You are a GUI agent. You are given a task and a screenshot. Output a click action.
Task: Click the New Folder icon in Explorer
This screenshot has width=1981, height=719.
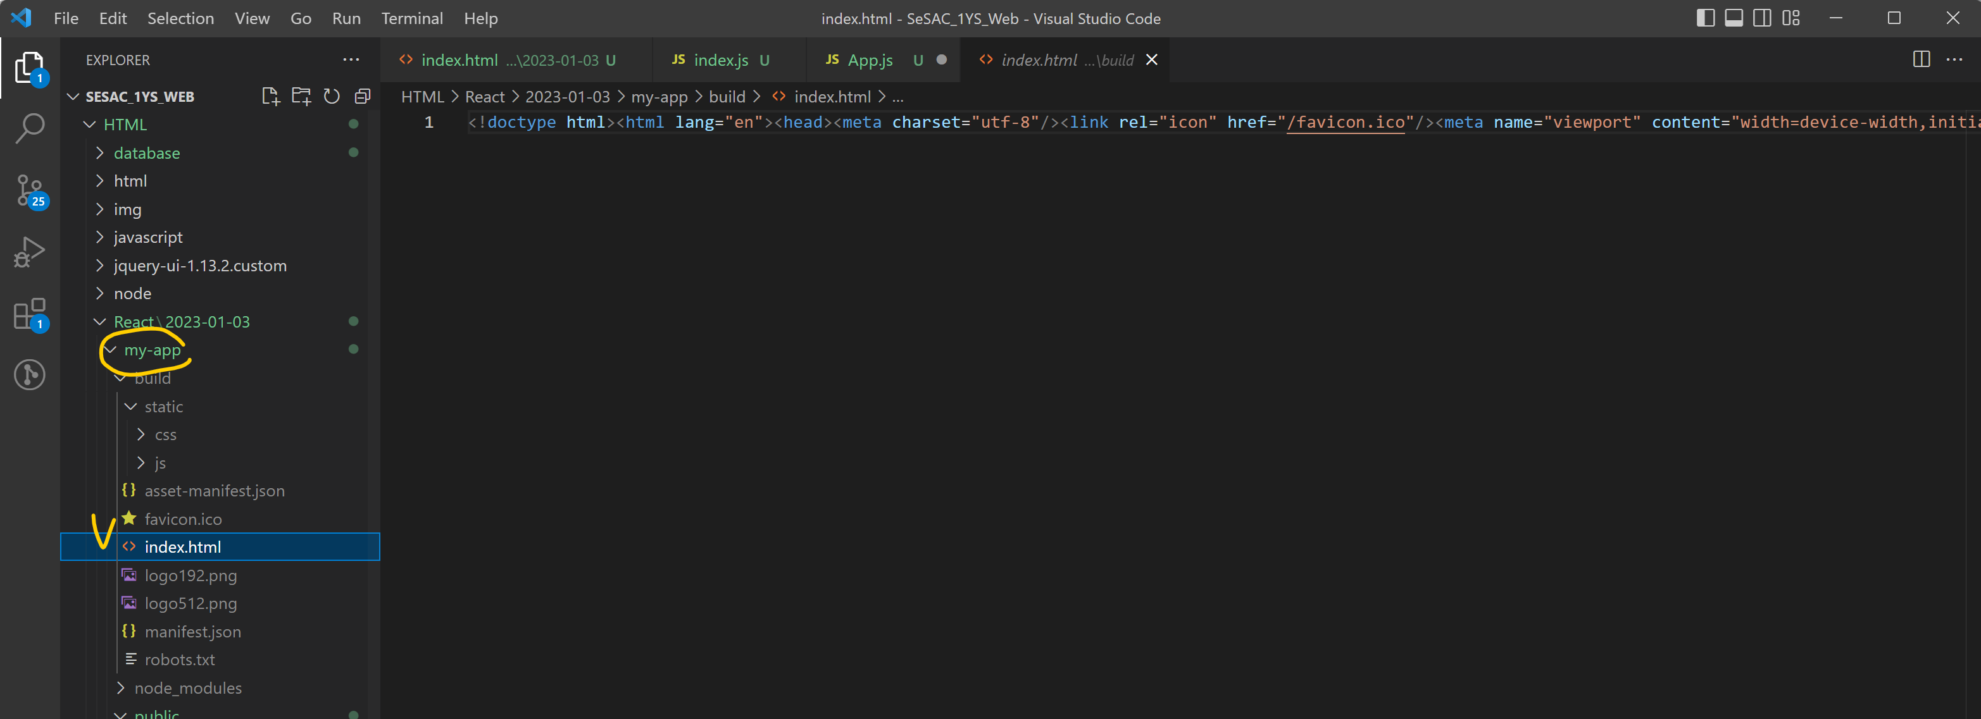click(x=301, y=96)
